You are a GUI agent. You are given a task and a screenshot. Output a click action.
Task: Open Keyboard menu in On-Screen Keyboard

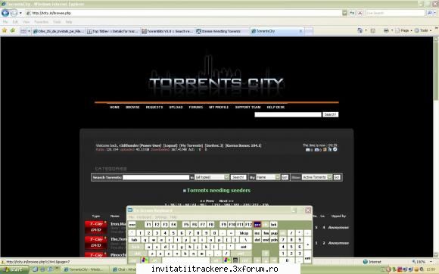point(144,217)
